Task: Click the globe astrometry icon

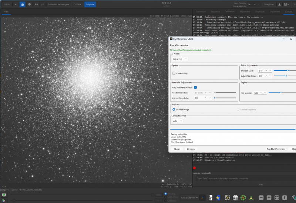Action: tap(235, 198)
